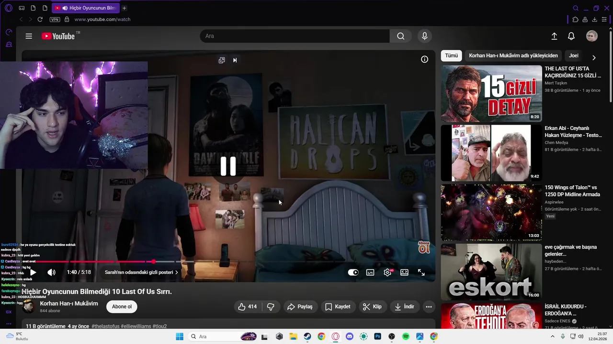Pop out the video with the detach icon
The width and height of the screenshot is (613, 344).
click(222, 60)
